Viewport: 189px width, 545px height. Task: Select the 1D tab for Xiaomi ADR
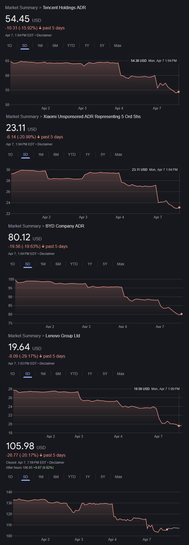[10, 154]
